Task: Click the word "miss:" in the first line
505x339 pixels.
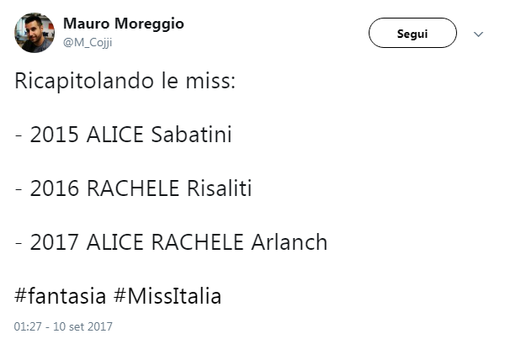Action: (x=217, y=82)
